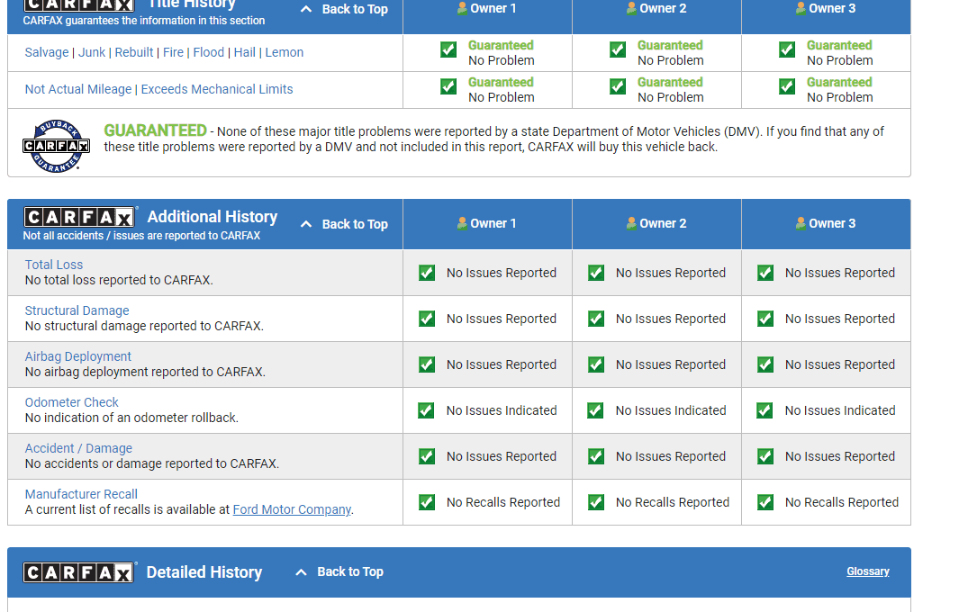Click the Rebuilt title link
This screenshot has height=612, width=959.
pyautogui.click(x=134, y=52)
